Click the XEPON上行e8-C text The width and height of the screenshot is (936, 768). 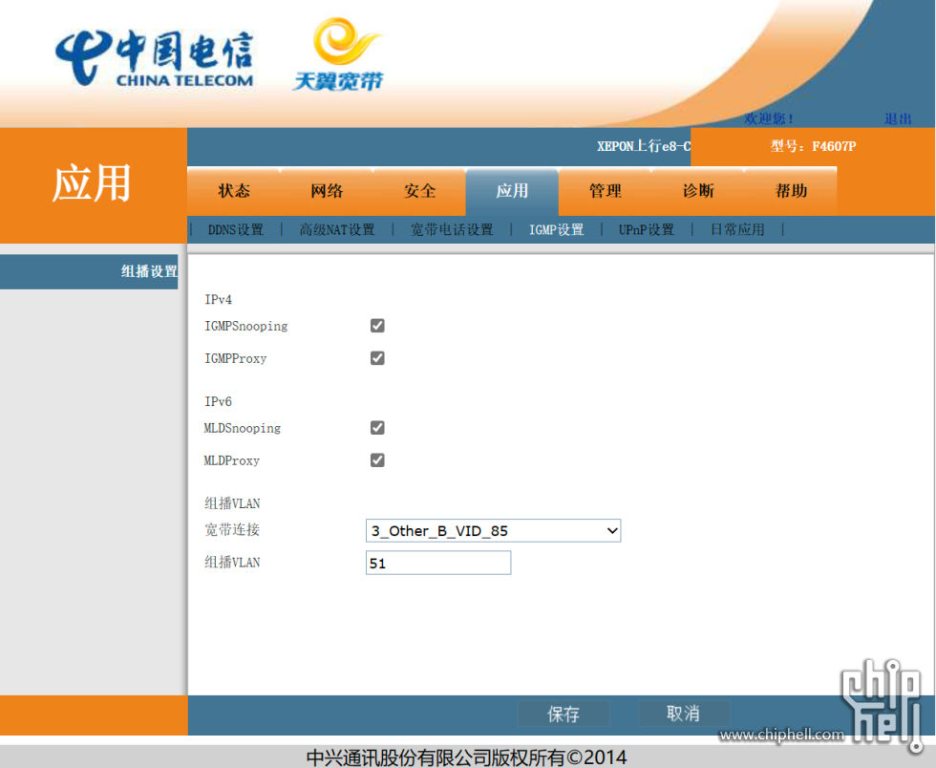[x=644, y=146]
